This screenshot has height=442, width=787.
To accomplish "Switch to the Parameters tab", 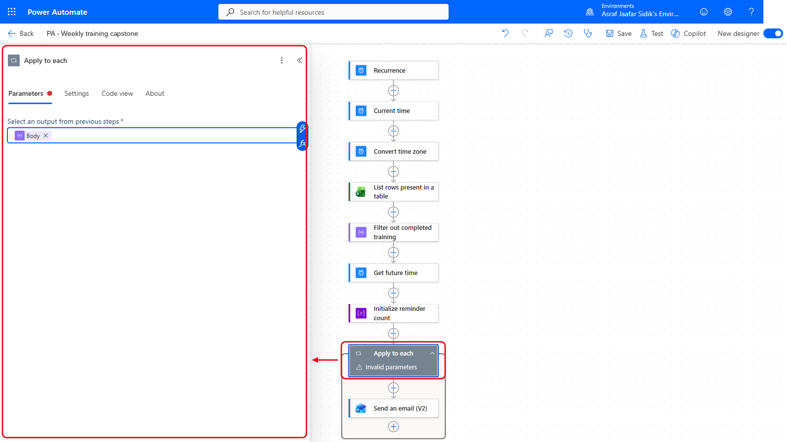I will point(26,93).
